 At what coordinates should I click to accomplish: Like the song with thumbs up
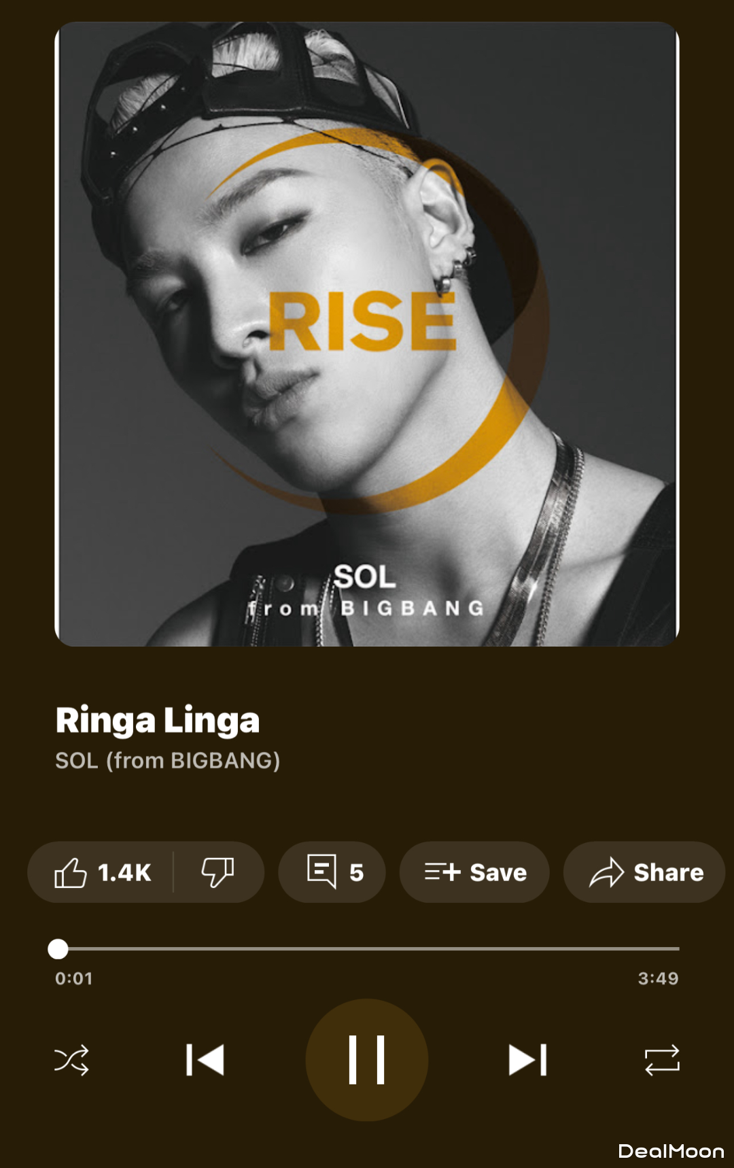pyautogui.click(x=71, y=872)
